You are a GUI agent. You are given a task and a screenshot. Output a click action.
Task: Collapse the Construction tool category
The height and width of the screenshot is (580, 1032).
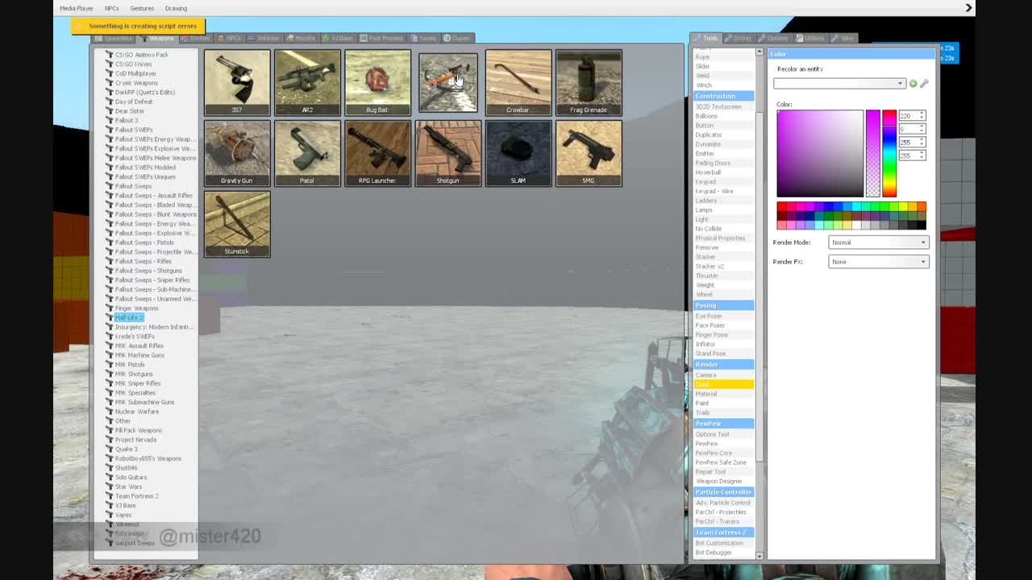click(x=724, y=96)
